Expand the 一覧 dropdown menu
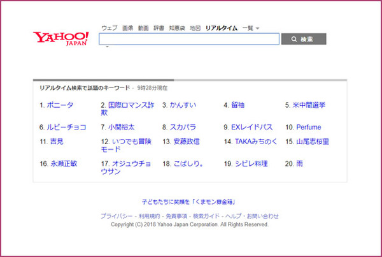 [251, 28]
